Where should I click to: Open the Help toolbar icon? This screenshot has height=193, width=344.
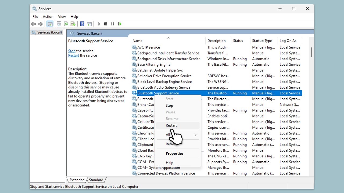coord(82,24)
